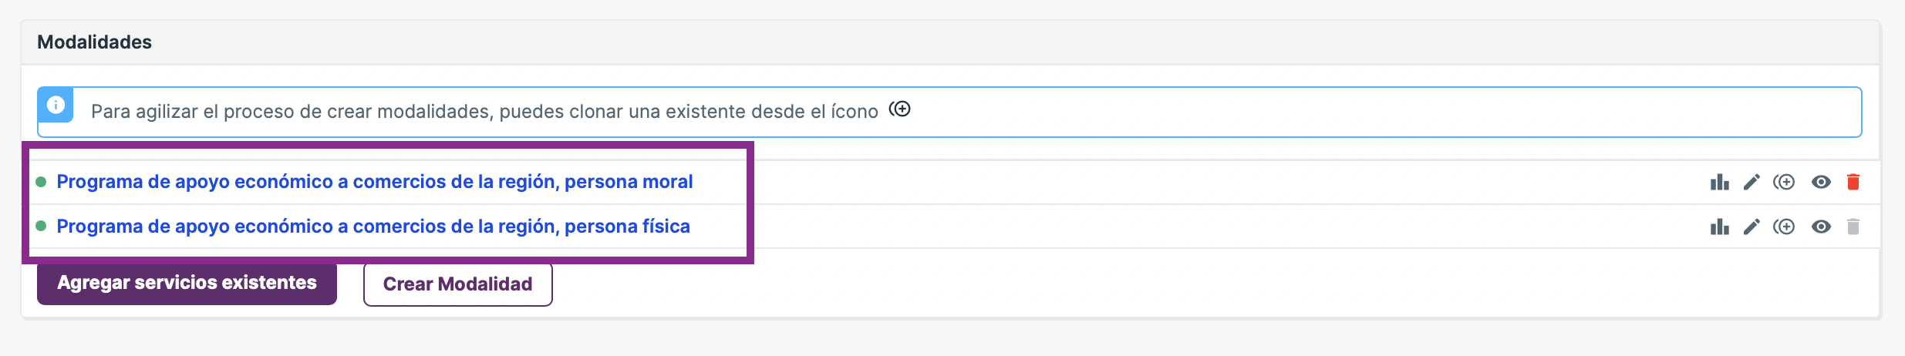The width and height of the screenshot is (1905, 356).
Task: Delete the persona moral program with red trash
Action: click(1853, 182)
